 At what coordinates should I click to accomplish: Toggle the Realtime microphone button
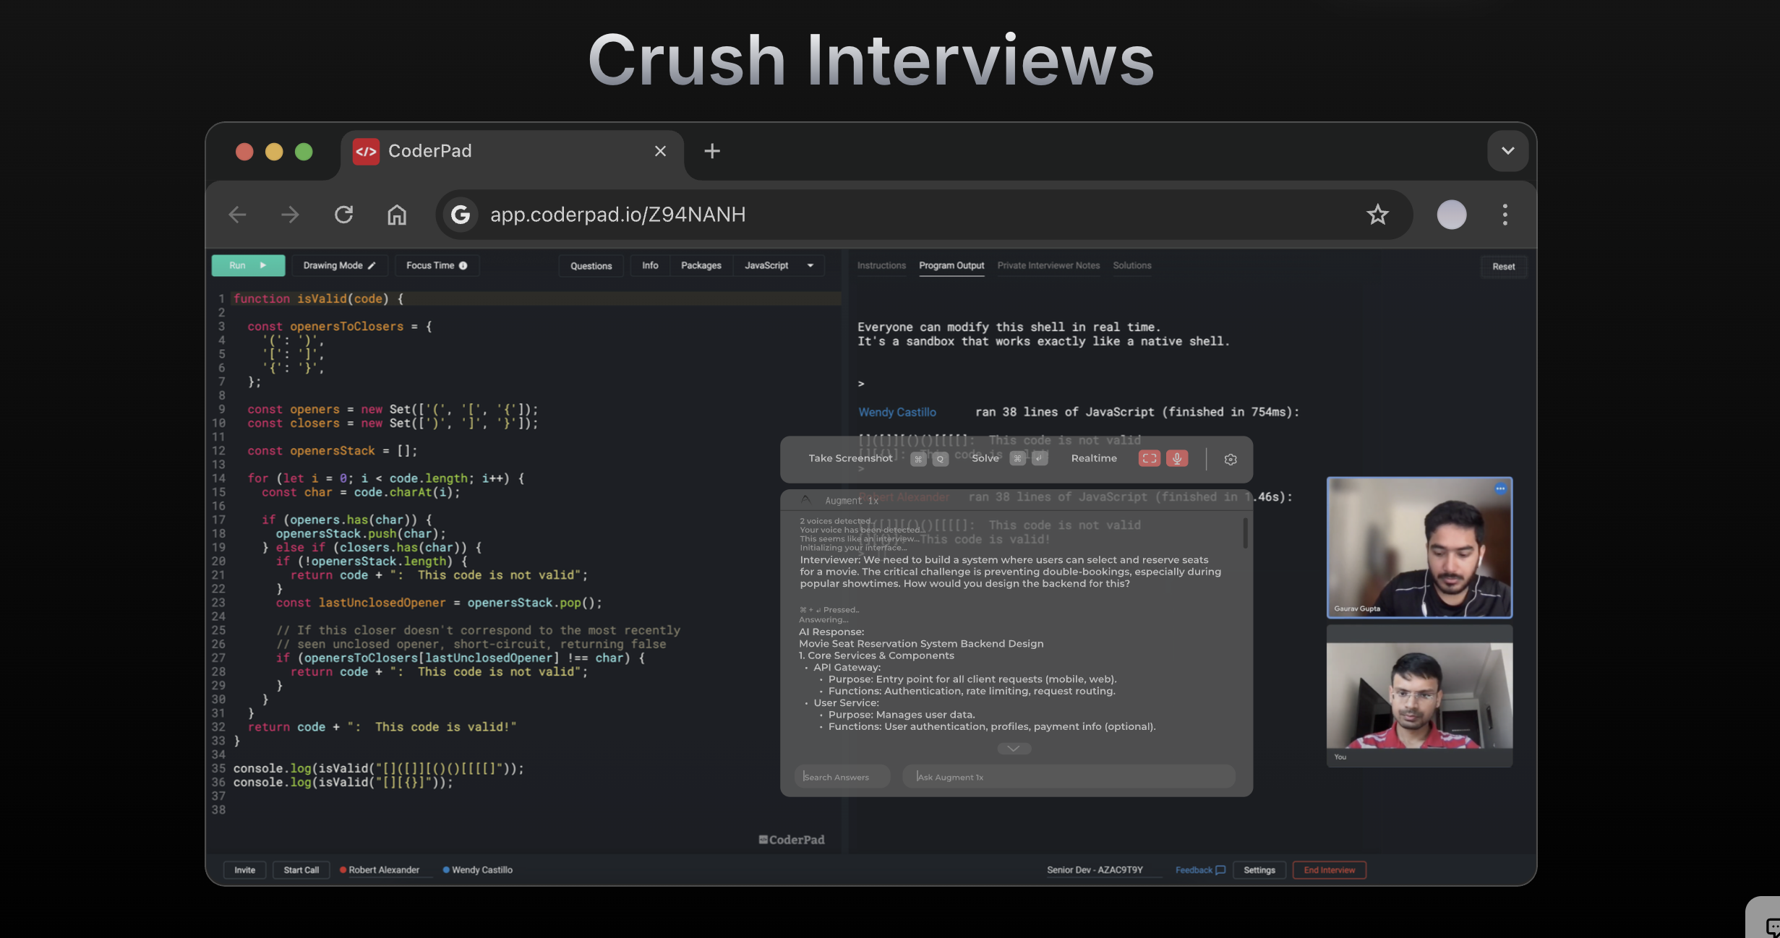pos(1177,458)
